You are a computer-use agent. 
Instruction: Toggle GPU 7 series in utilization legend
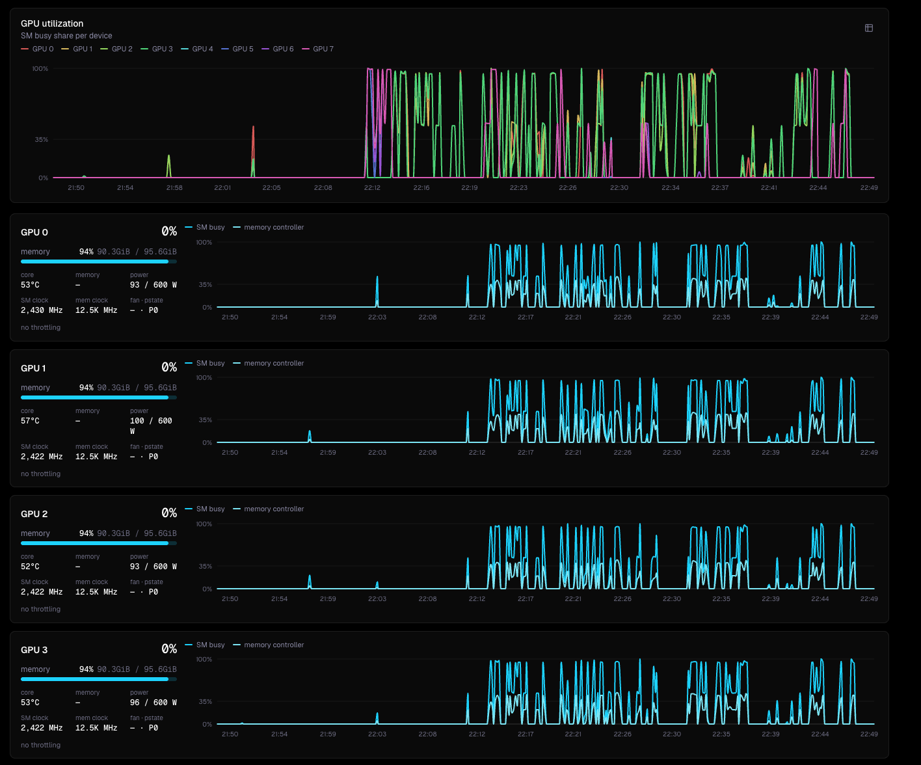click(x=317, y=49)
